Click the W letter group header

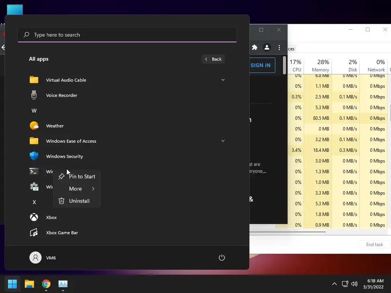pos(34,111)
